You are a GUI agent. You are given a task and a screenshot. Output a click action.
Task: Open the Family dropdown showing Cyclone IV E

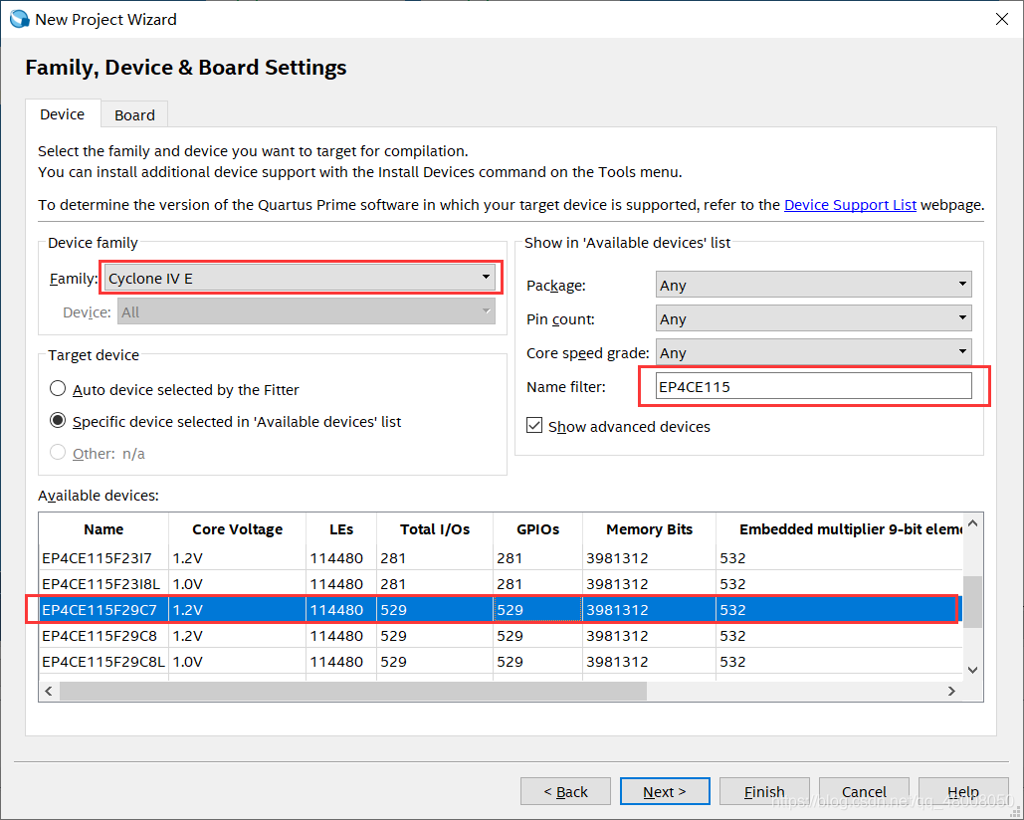[300, 278]
